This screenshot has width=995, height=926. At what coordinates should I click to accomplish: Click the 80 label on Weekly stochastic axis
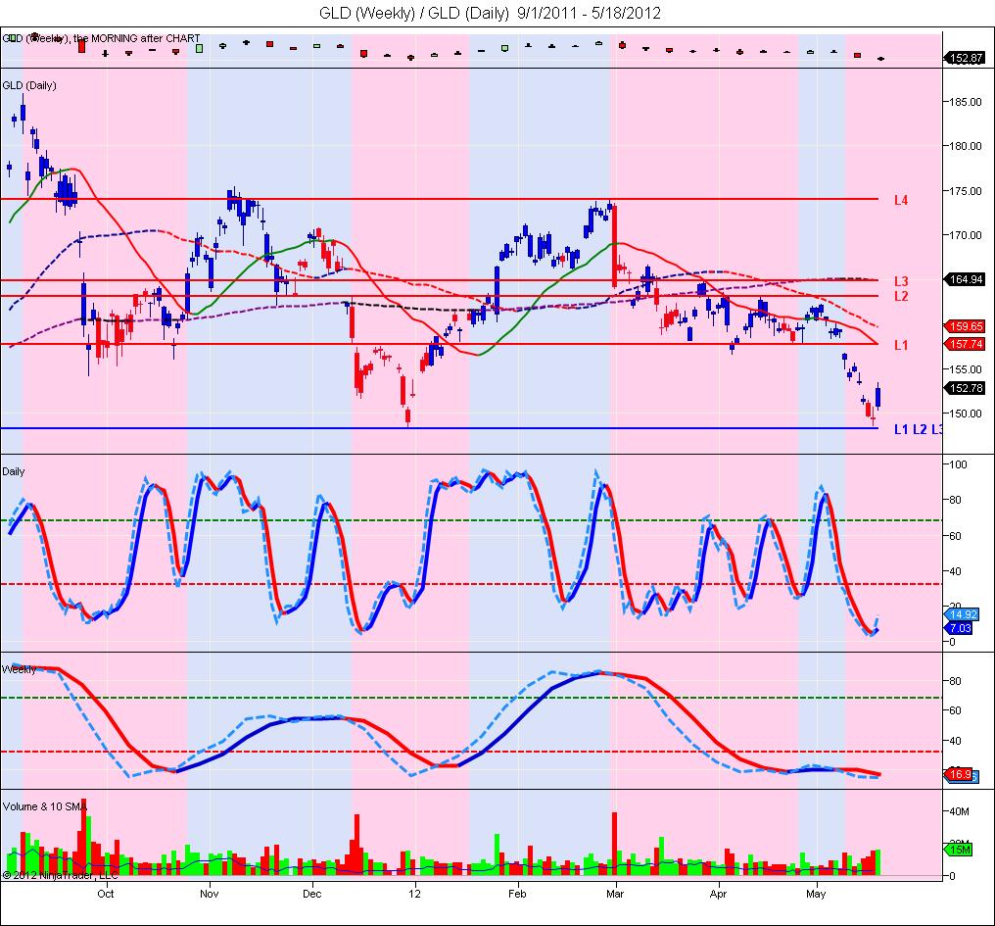956,681
